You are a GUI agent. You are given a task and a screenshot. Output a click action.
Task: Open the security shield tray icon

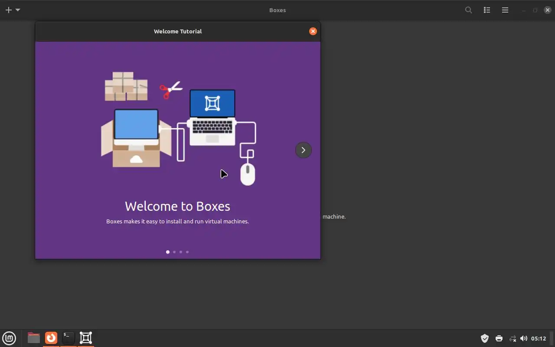[485, 338]
